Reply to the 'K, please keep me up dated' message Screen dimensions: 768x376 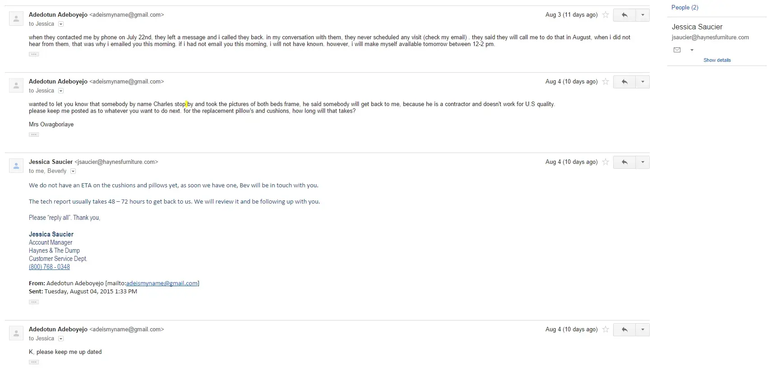(x=625, y=330)
